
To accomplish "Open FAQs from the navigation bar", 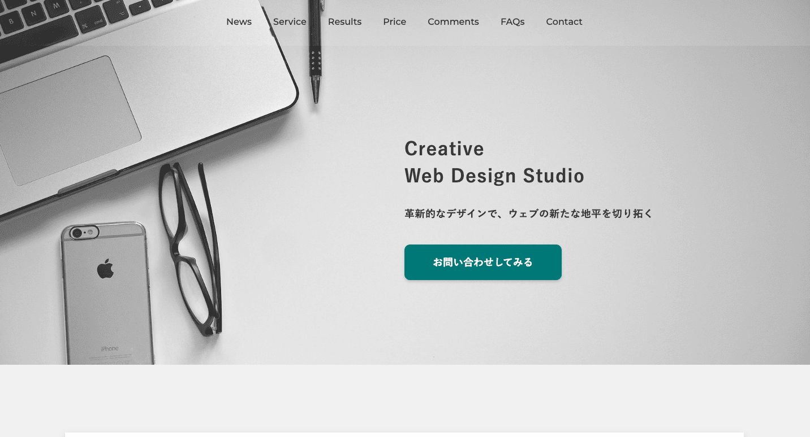I will tap(512, 22).
